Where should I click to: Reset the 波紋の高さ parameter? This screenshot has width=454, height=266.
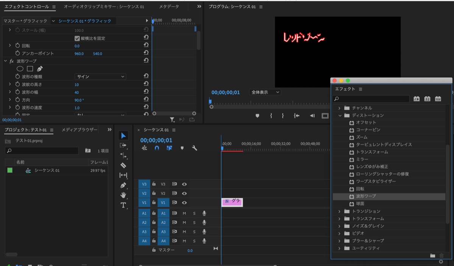click(x=146, y=84)
